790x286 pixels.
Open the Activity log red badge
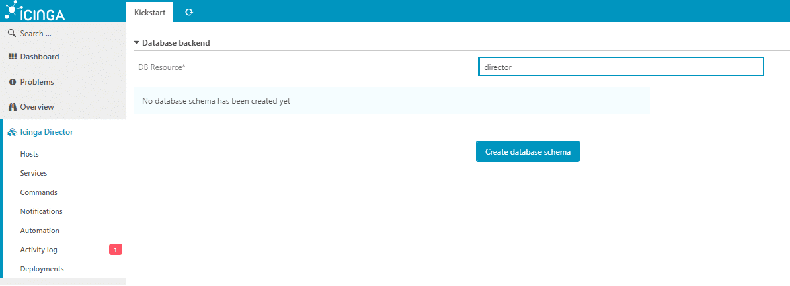click(x=116, y=250)
